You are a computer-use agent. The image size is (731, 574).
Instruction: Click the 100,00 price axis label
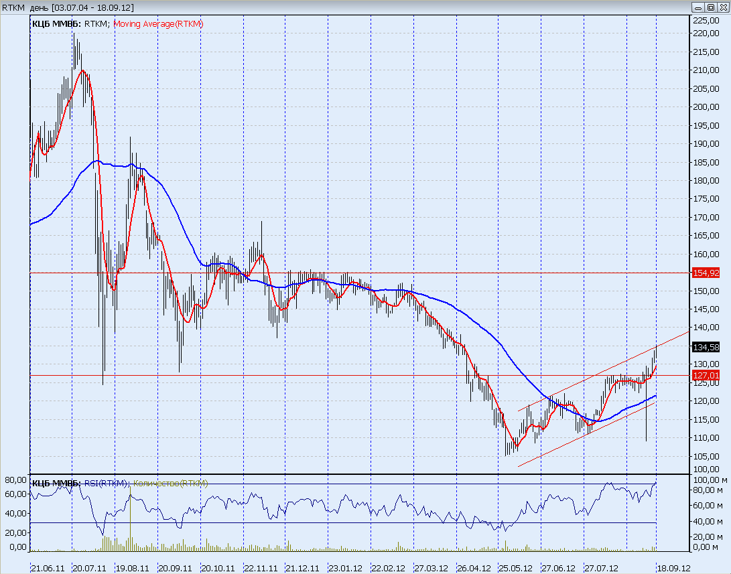[x=706, y=469]
